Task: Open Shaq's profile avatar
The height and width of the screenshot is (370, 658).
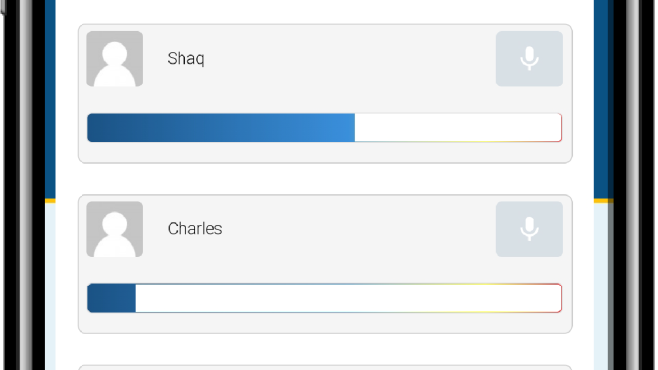Action: click(115, 59)
